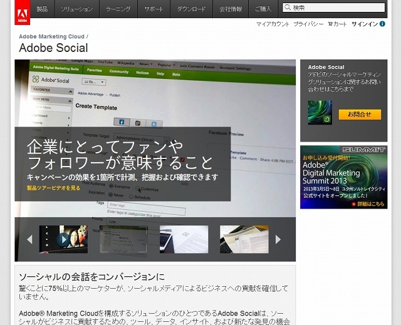401x325 pixels.
Task: Play the video thumbnail with woman
Action: pyautogui.click(x=63, y=239)
